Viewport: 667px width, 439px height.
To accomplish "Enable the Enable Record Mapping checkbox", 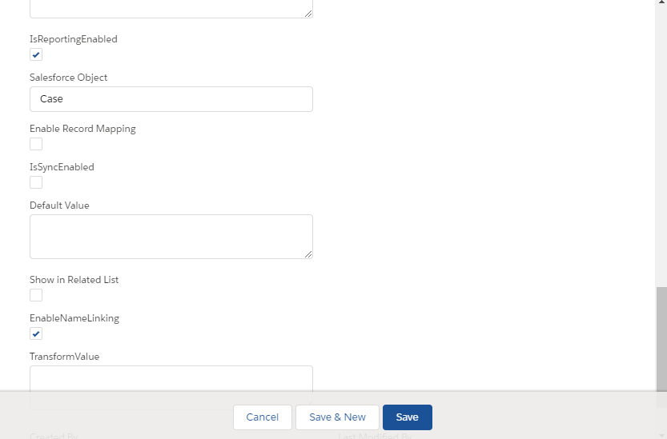I will [x=36, y=144].
